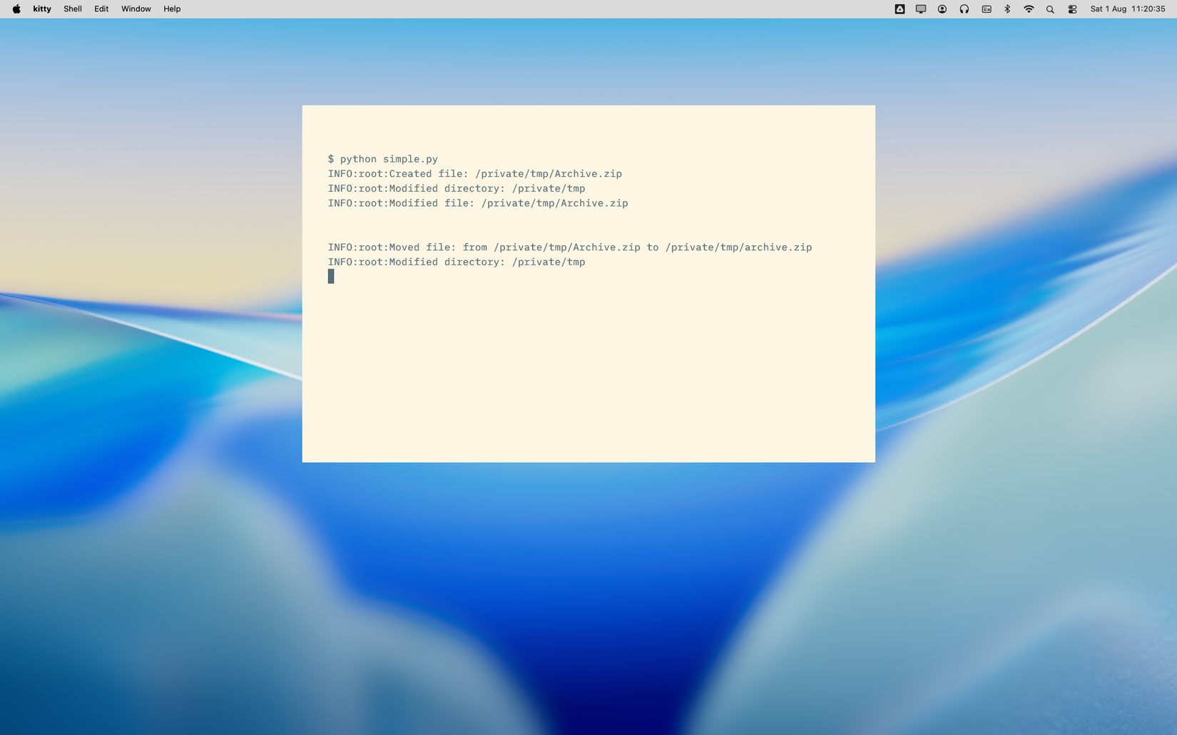The image size is (1177, 735).
Task: Click the '$ python simple.py' command line
Action: tap(383, 159)
